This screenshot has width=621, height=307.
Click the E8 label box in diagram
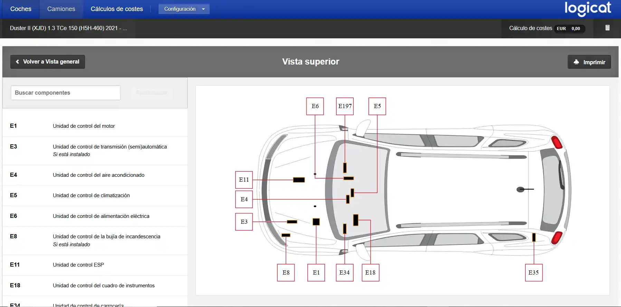(x=286, y=273)
